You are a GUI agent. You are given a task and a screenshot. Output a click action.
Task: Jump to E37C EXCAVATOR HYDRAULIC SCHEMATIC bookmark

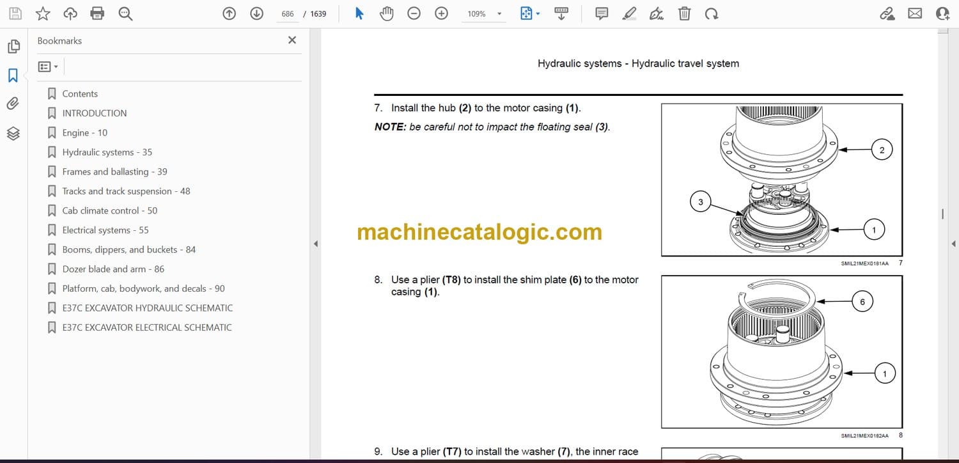point(147,308)
